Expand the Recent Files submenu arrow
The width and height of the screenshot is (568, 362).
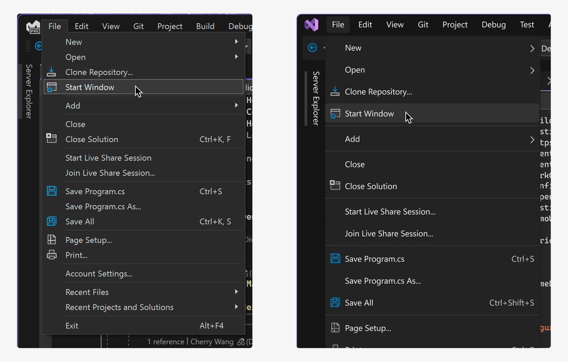point(236,292)
